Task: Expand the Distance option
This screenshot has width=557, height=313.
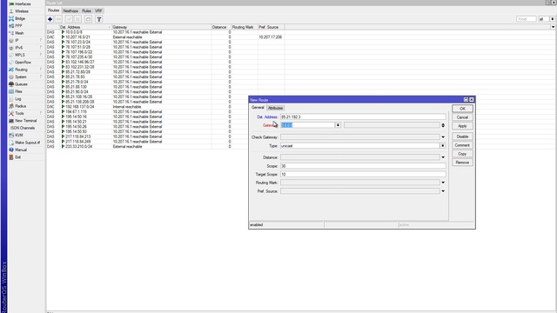Action: [443, 157]
